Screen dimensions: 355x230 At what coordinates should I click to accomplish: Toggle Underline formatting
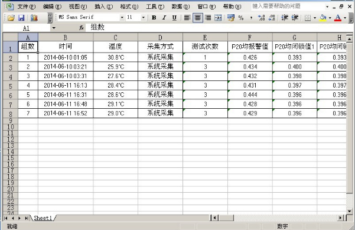174,18
